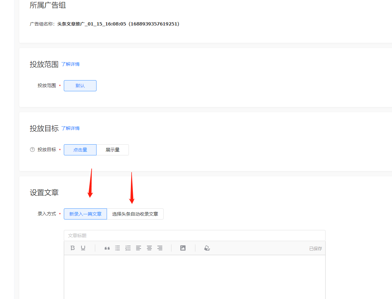Center-align the article text
Viewport: 392px width, 299px height.
pyautogui.click(x=149, y=248)
